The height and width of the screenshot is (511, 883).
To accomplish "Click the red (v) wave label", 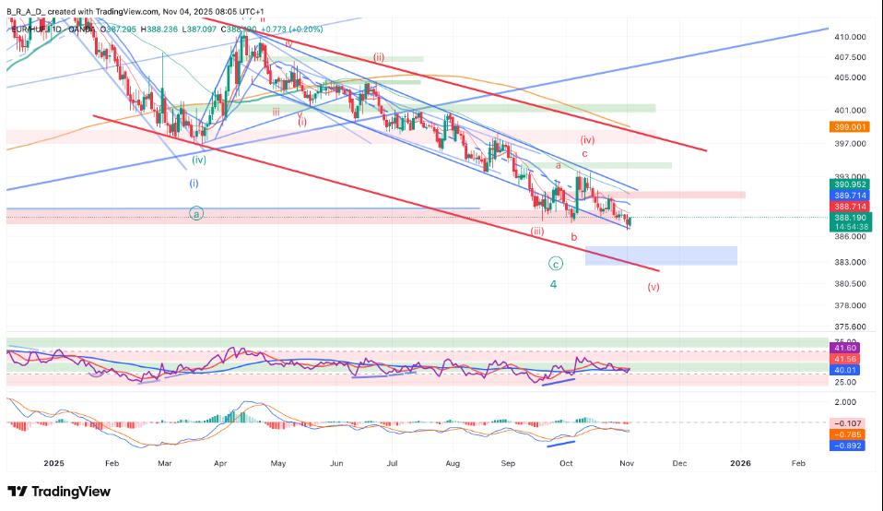I will (653, 286).
